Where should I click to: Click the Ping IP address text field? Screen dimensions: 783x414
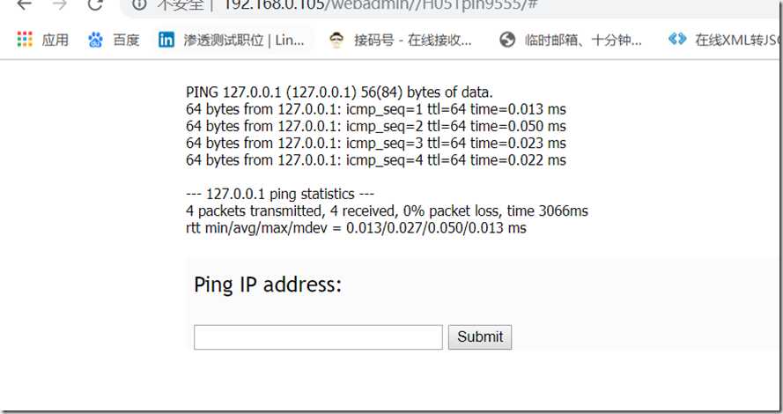tap(318, 337)
